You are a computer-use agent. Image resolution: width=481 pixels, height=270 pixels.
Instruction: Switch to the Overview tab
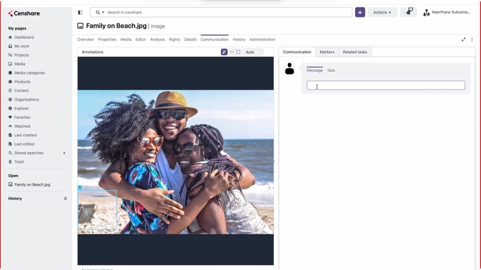click(85, 39)
